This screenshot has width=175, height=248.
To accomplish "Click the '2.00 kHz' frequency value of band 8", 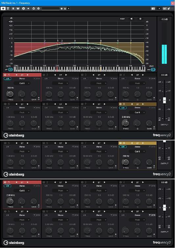I will [126, 117].
